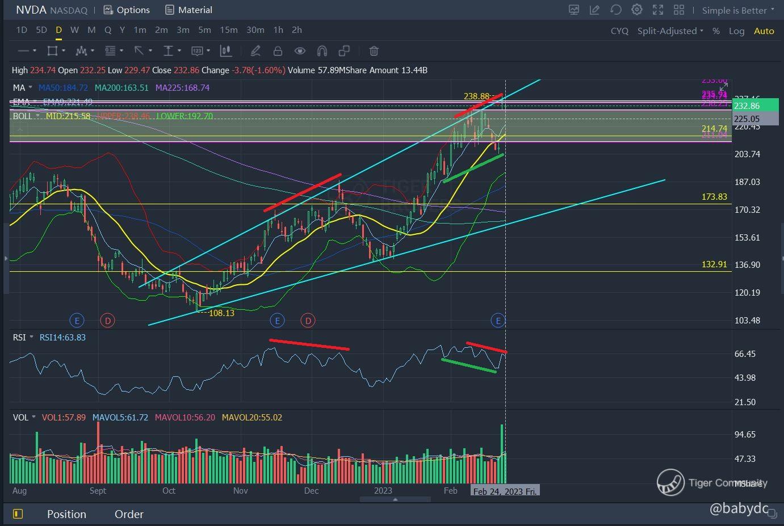Open the text tool dropdown arrow
784x526 pixels.
[x=179, y=51]
